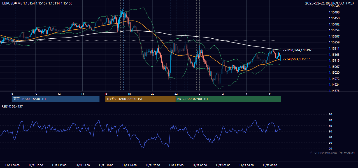Image resolution: width=358 pixels, height=168 pixels.
Task: Click date label 11/21 14:00
Action: click(x=83, y=165)
